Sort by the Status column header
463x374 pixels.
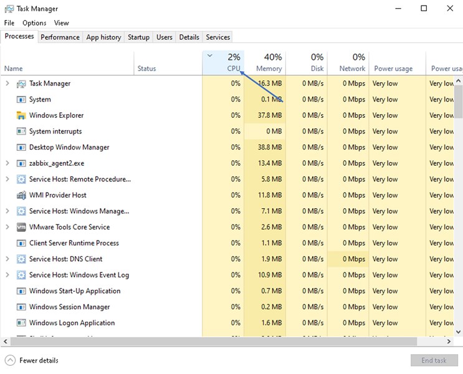[168, 63]
